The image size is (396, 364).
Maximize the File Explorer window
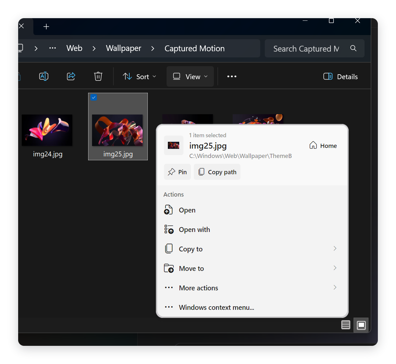click(x=331, y=21)
